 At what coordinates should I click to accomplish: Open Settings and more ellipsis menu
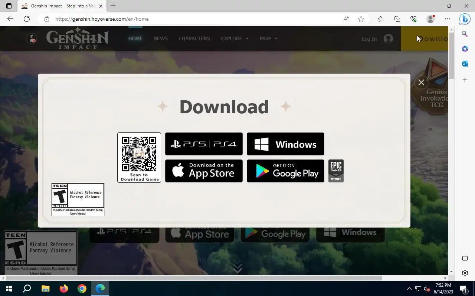(448, 19)
